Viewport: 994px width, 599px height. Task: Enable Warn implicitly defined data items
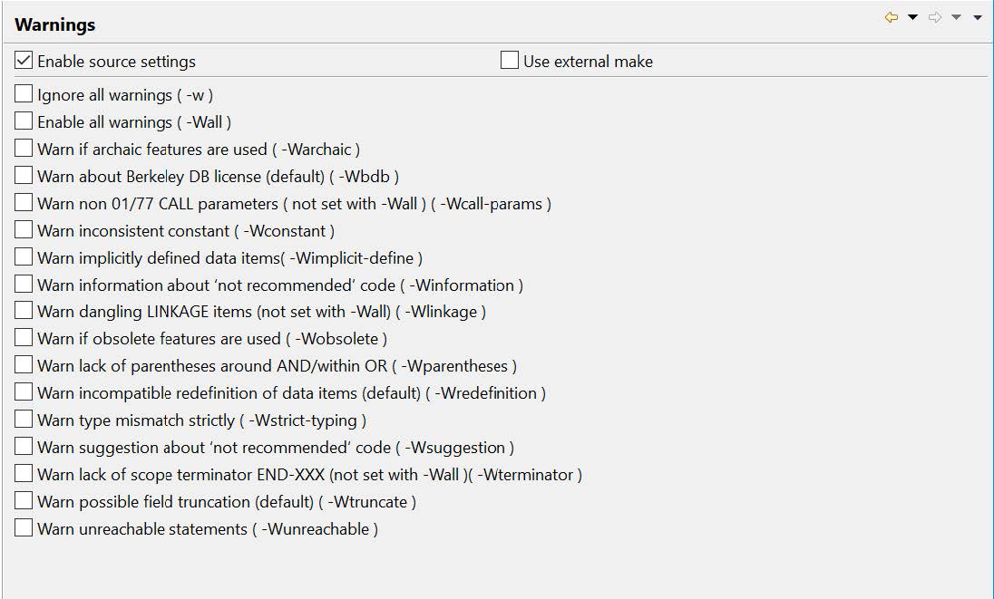pyautogui.click(x=24, y=257)
